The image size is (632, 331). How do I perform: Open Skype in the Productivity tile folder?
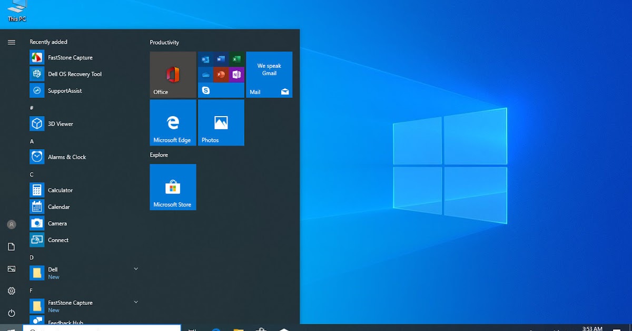(205, 90)
